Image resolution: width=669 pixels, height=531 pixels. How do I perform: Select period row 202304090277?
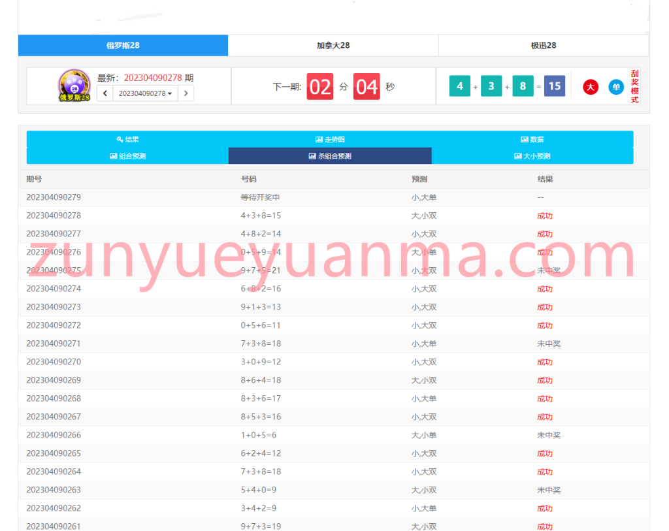click(334, 234)
